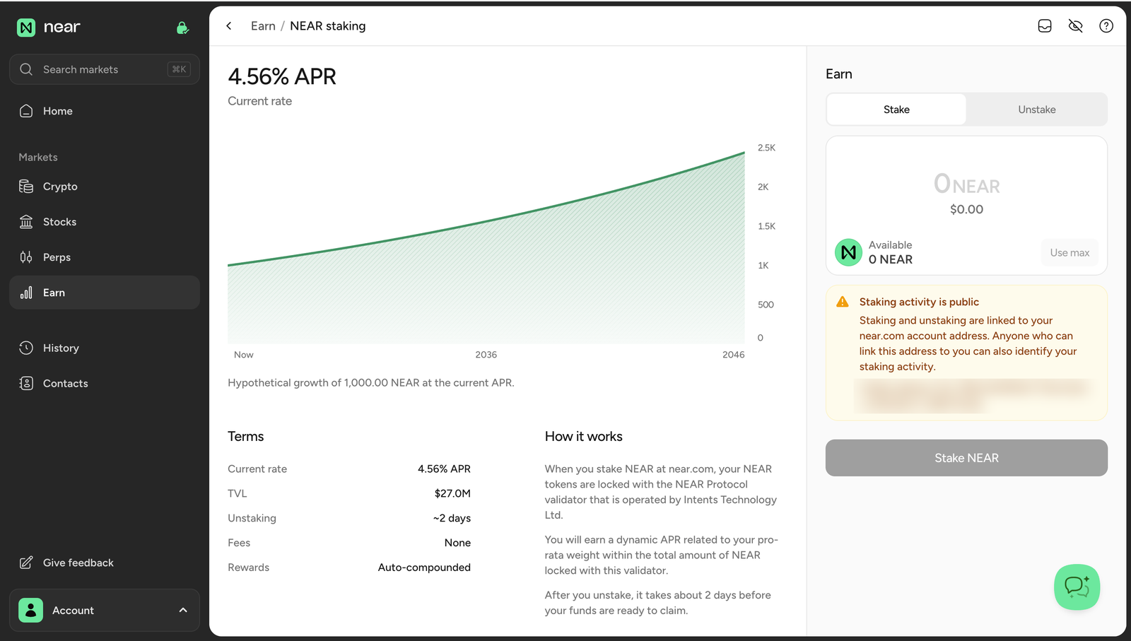Image resolution: width=1131 pixels, height=641 pixels.
Task: Click the Use max button
Action: tap(1070, 252)
